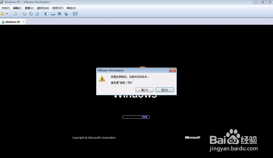Select the Windows XP tab

[x=13, y=22]
